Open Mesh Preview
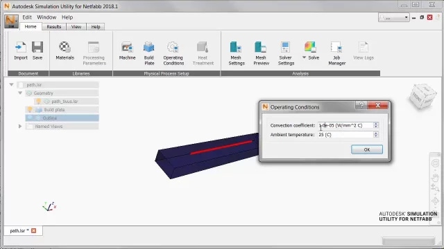The height and width of the screenshot is (249, 444). pos(261,53)
